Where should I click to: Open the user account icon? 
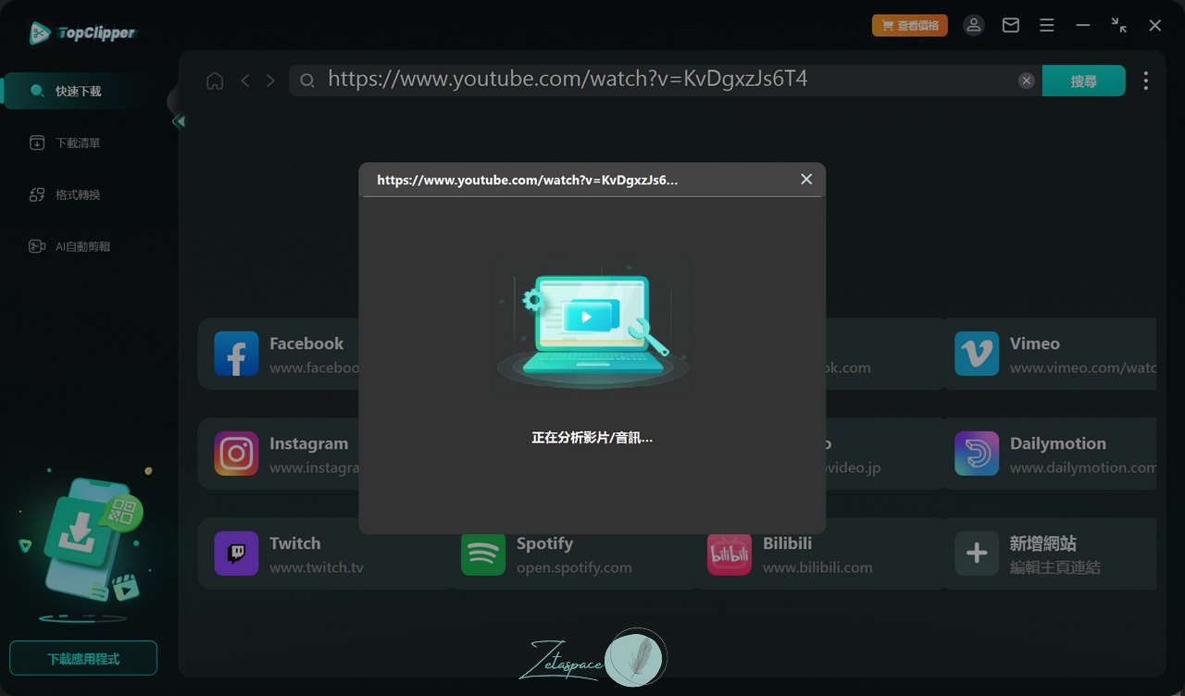click(974, 26)
